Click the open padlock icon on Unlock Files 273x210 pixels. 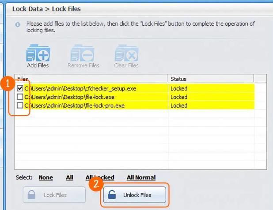[113, 195]
